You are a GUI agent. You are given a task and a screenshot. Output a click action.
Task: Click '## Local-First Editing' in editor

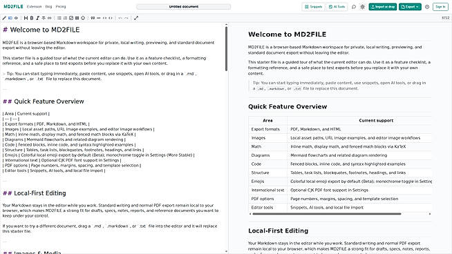[35, 193]
